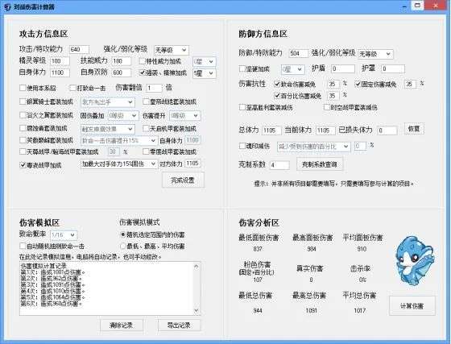The image size is (451, 344).
Task: Toggle the 打致命一击 checkbox
Action: (72, 88)
